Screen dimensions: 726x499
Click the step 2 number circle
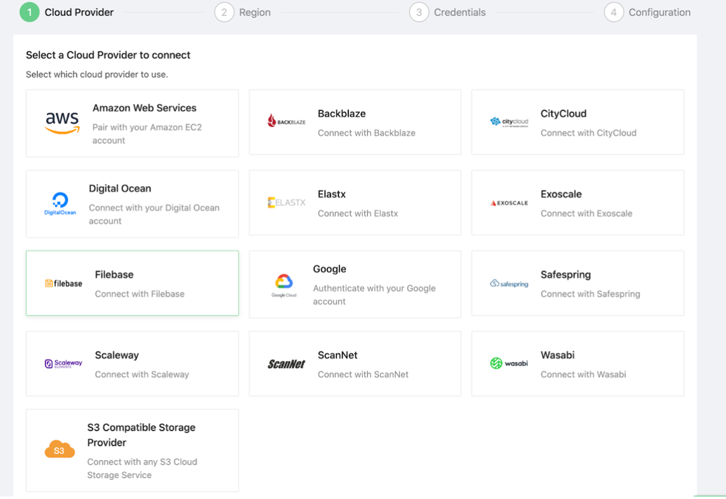pyautogui.click(x=224, y=12)
